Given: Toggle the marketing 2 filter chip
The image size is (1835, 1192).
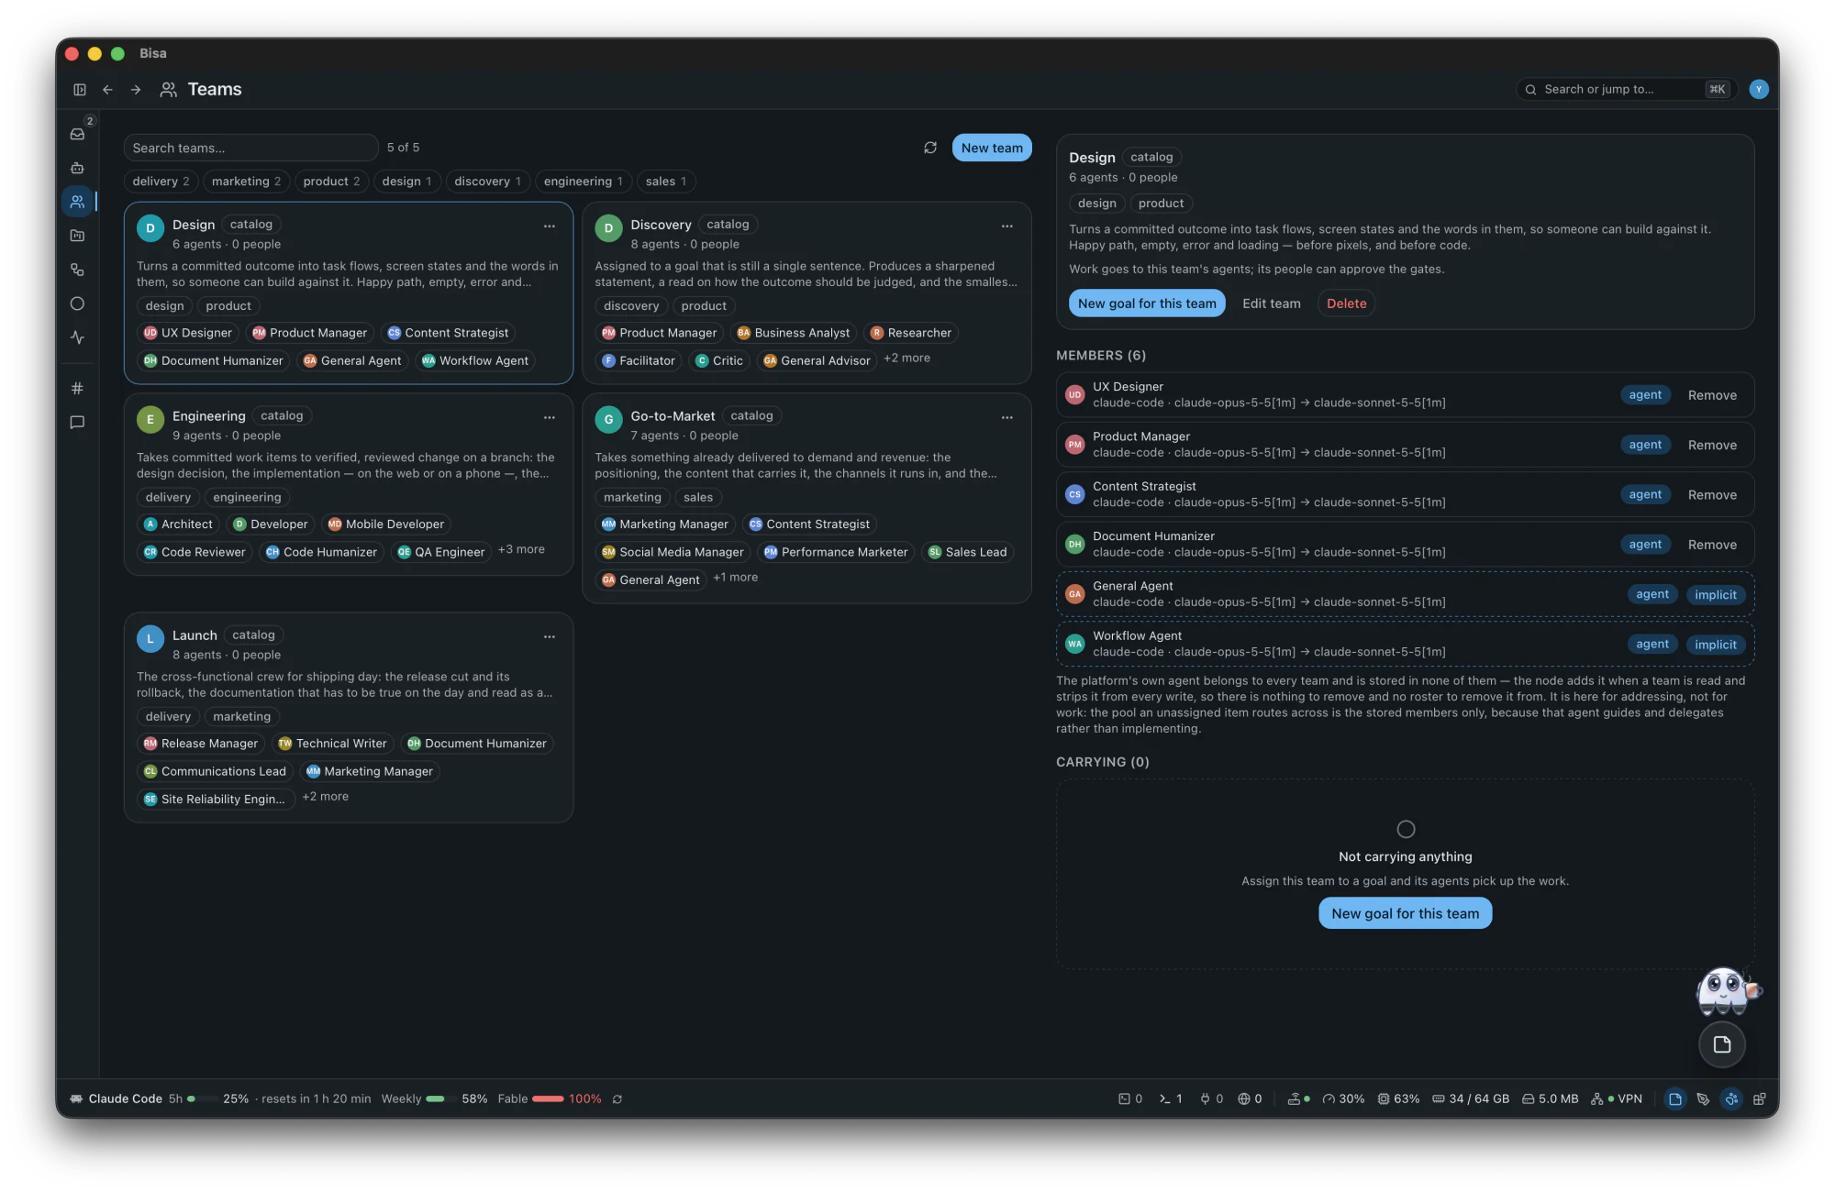Looking at the screenshot, I should (246, 182).
